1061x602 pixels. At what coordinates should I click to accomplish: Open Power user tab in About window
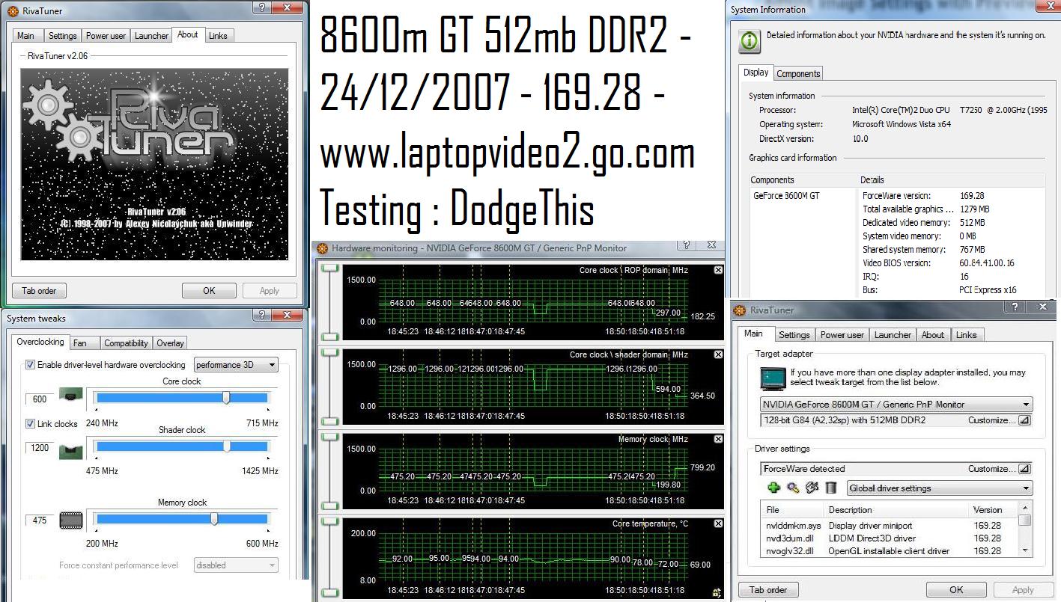tap(106, 36)
